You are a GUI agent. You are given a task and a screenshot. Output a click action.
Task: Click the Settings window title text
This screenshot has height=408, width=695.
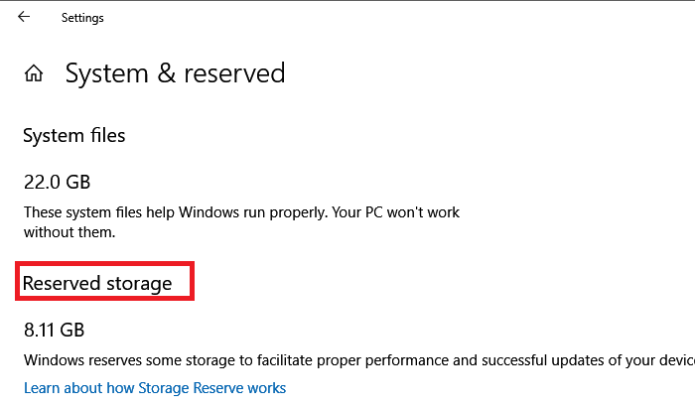pos(82,18)
